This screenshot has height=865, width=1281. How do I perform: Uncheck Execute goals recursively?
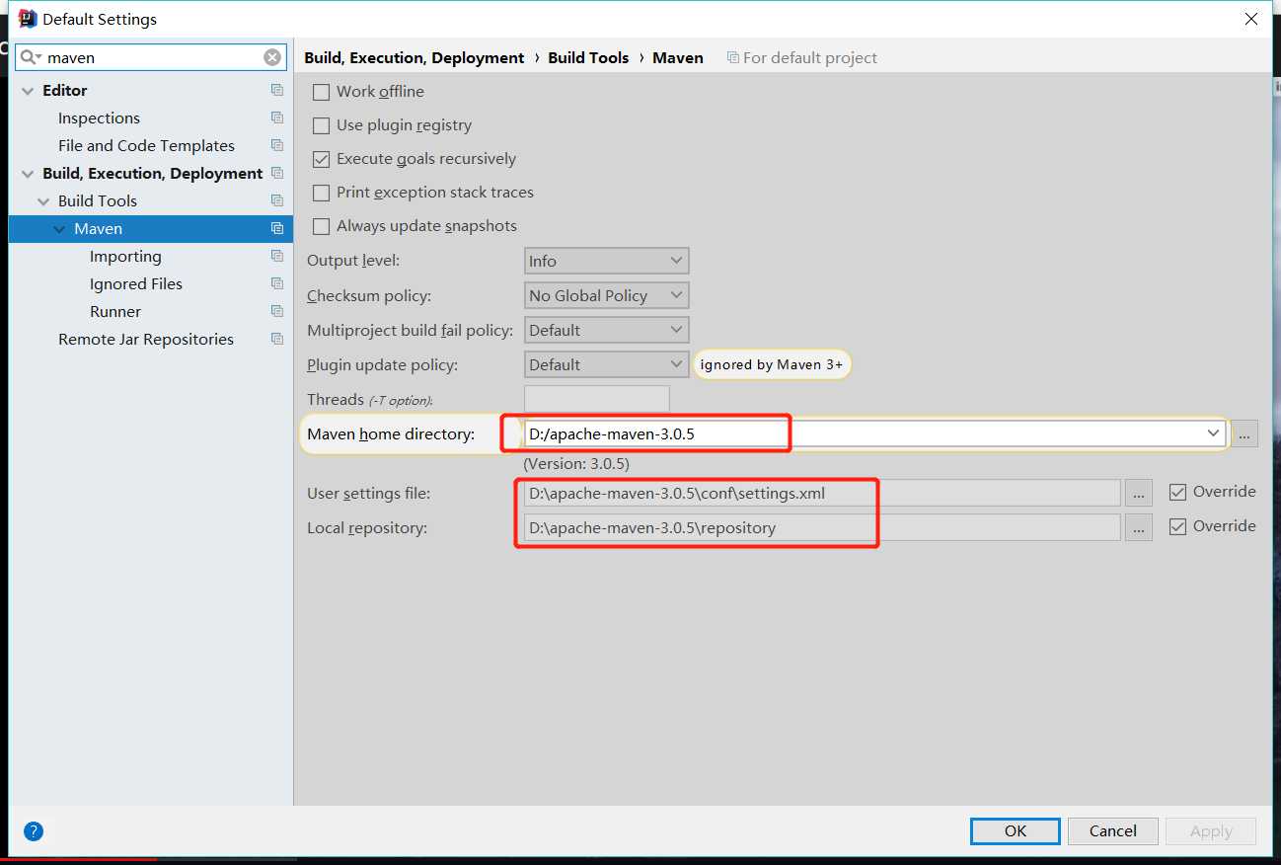tap(321, 159)
